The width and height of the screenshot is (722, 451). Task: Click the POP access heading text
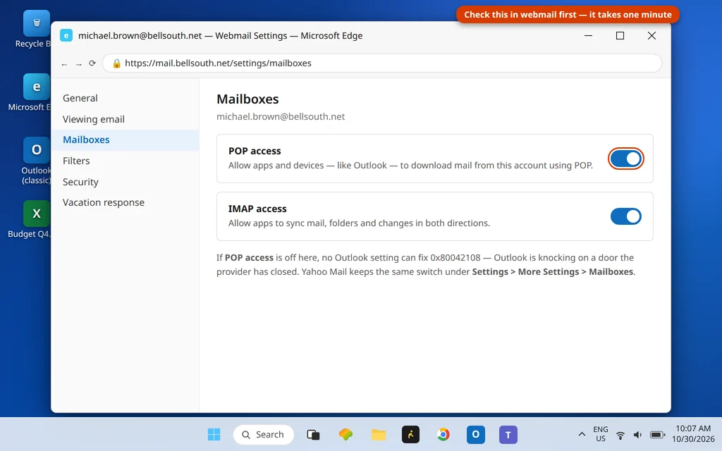pyautogui.click(x=255, y=151)
